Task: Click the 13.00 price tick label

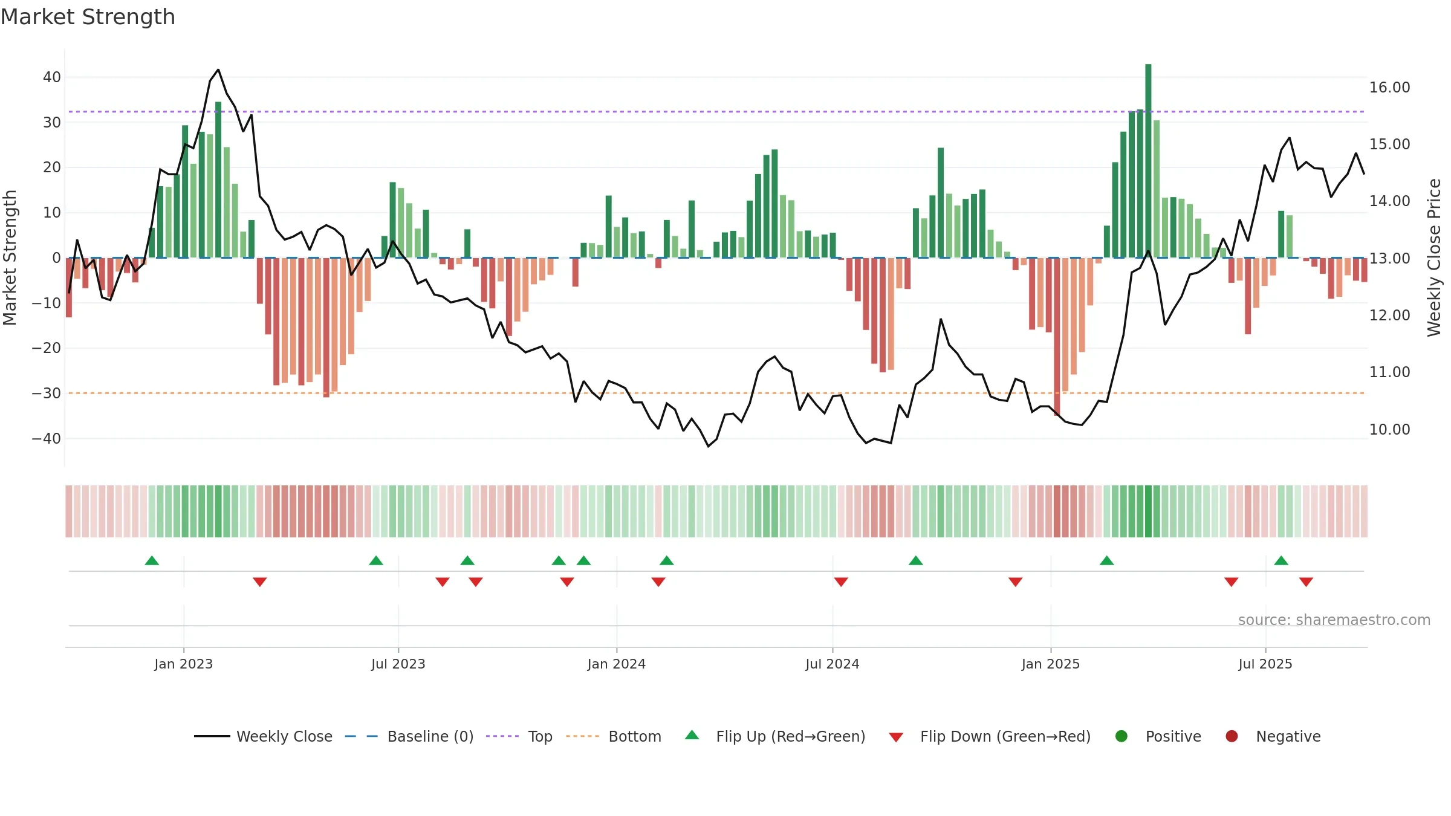Action: pyautogui.click(x=1390, y=259)
